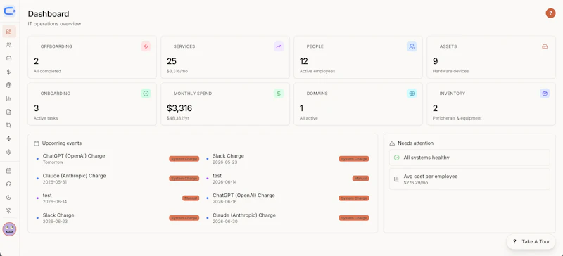This screenshot has width=563, height=256.
Task: Click the All systems healthy row
Action: [469, 158]
